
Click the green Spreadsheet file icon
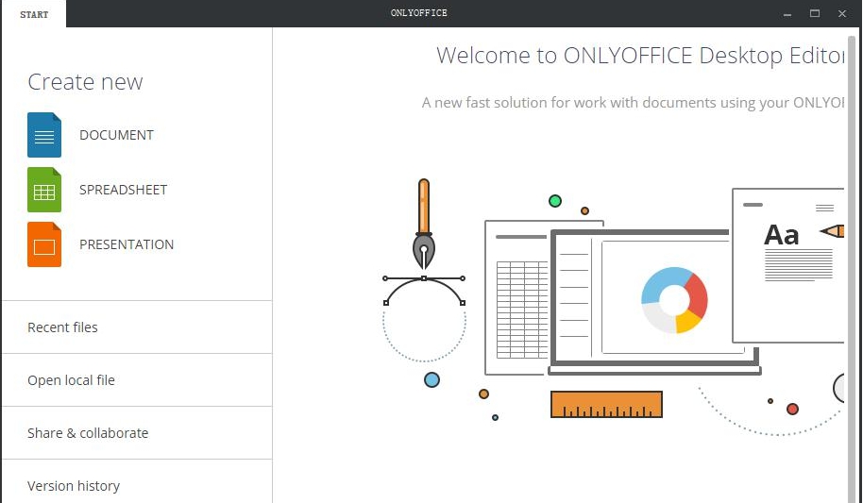click(44, 190)
